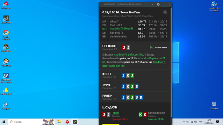The image size is (223, 125).
Task: Switch input language РУС
Action: (x=200, y=122)
